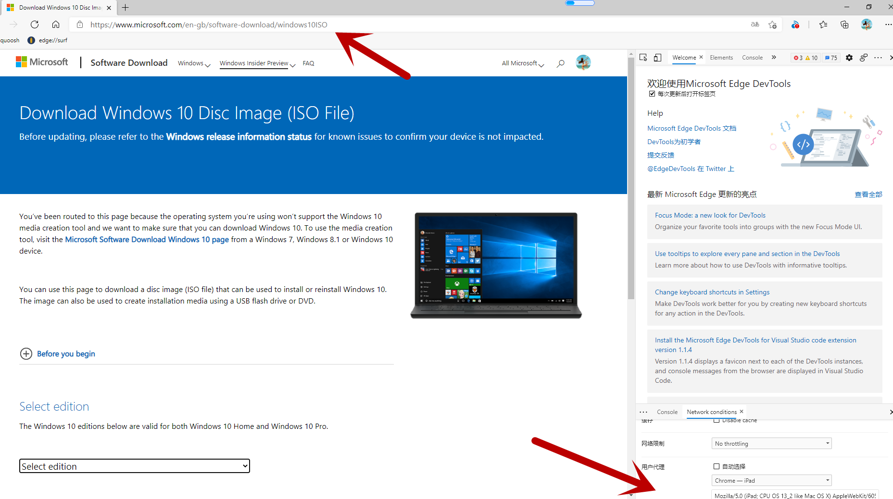The height and width of the screenshot is (499, 893).
Task: Click 查看全部 link
Action: click(x=868, y=195)
